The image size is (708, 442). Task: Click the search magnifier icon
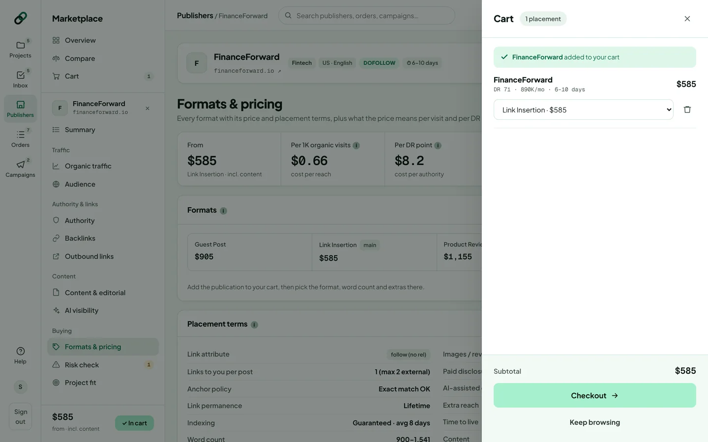[x=288, y=16]
